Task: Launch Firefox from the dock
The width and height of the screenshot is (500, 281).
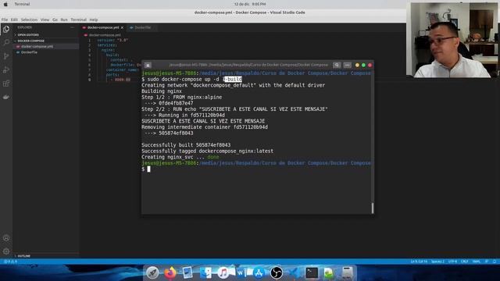Action: pos(170,272)
